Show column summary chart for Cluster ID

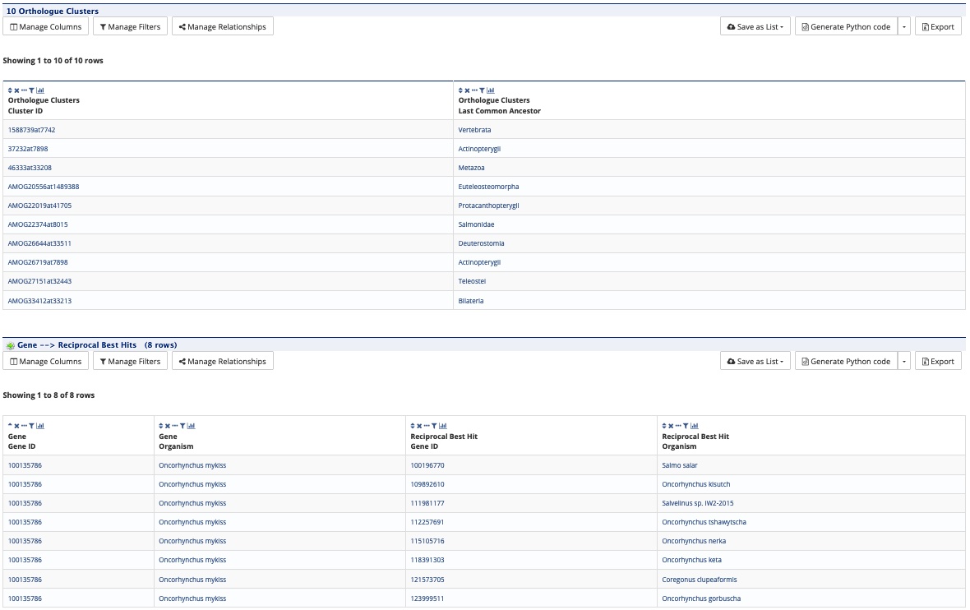point(40,90)
